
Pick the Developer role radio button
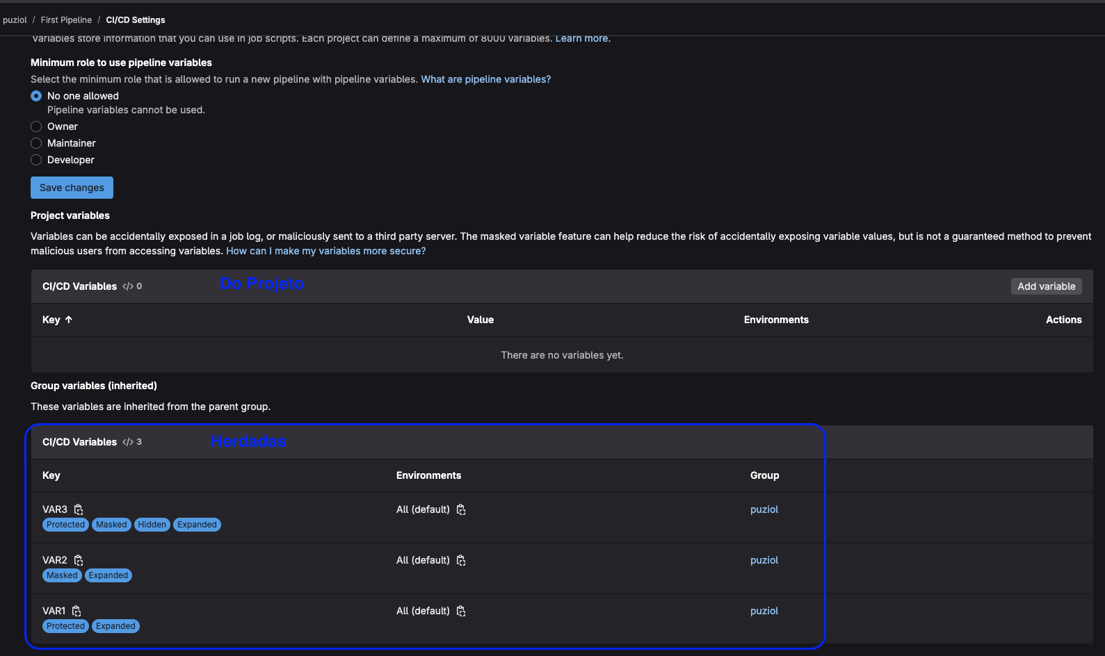(x=36, y=160)
